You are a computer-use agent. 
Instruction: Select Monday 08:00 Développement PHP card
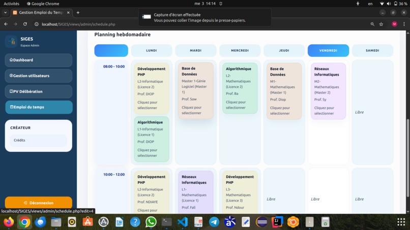point(152,88)
